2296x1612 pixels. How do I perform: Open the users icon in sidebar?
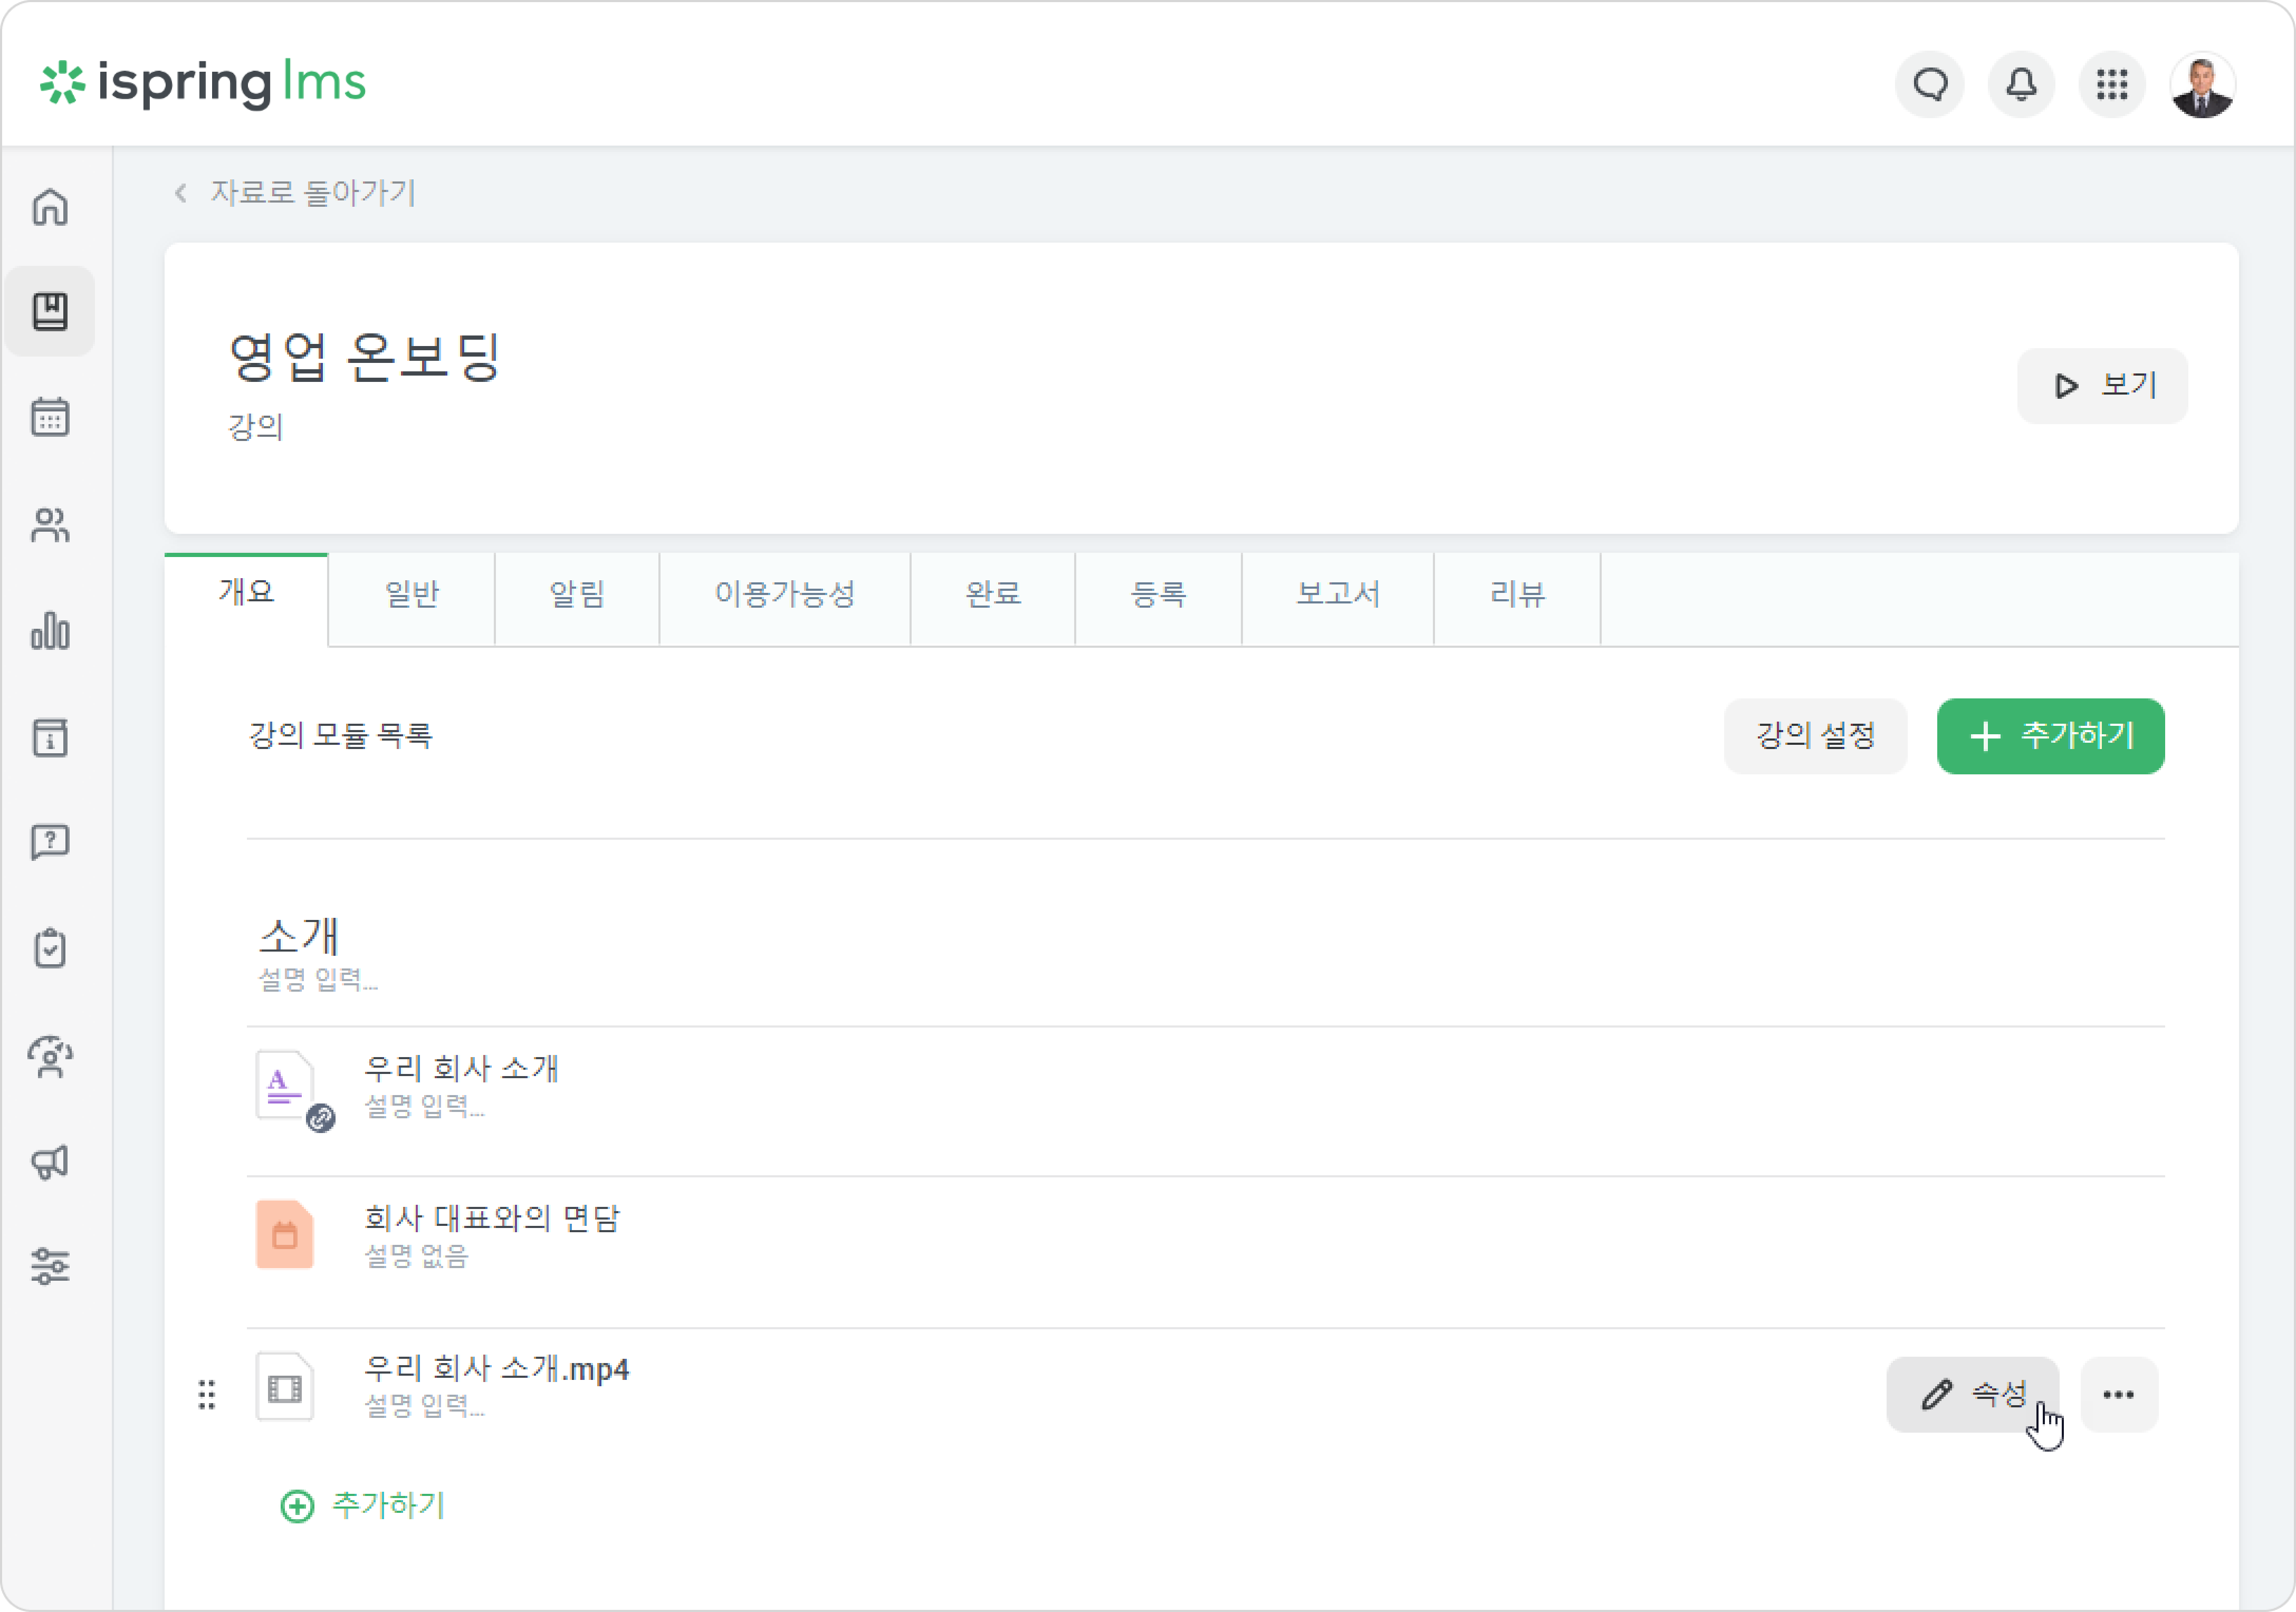pyautogui.click(x=50, y=525)
